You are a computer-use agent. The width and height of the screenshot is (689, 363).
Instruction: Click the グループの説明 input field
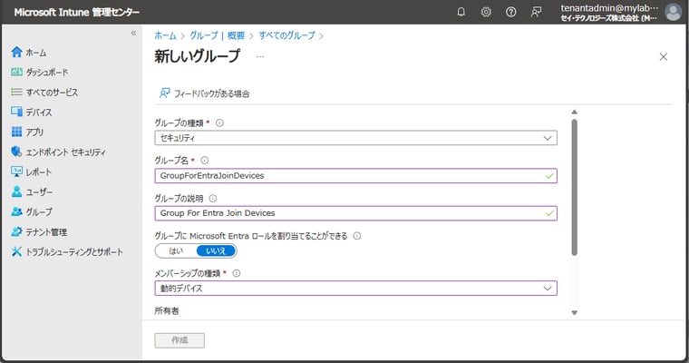click(356, 213)
